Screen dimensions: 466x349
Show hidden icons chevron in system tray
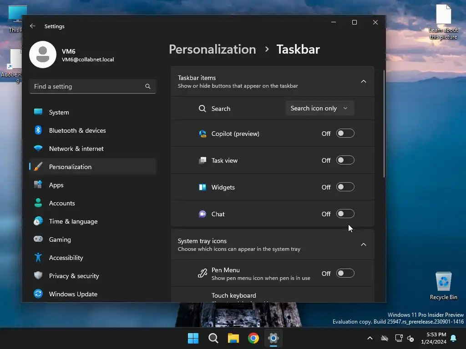pos(370,338)
